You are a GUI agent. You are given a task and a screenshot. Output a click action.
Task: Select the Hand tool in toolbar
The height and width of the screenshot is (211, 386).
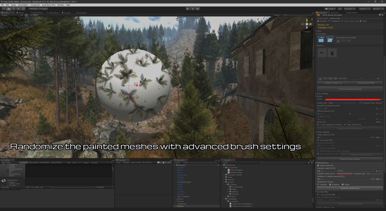tap(4, 9)
